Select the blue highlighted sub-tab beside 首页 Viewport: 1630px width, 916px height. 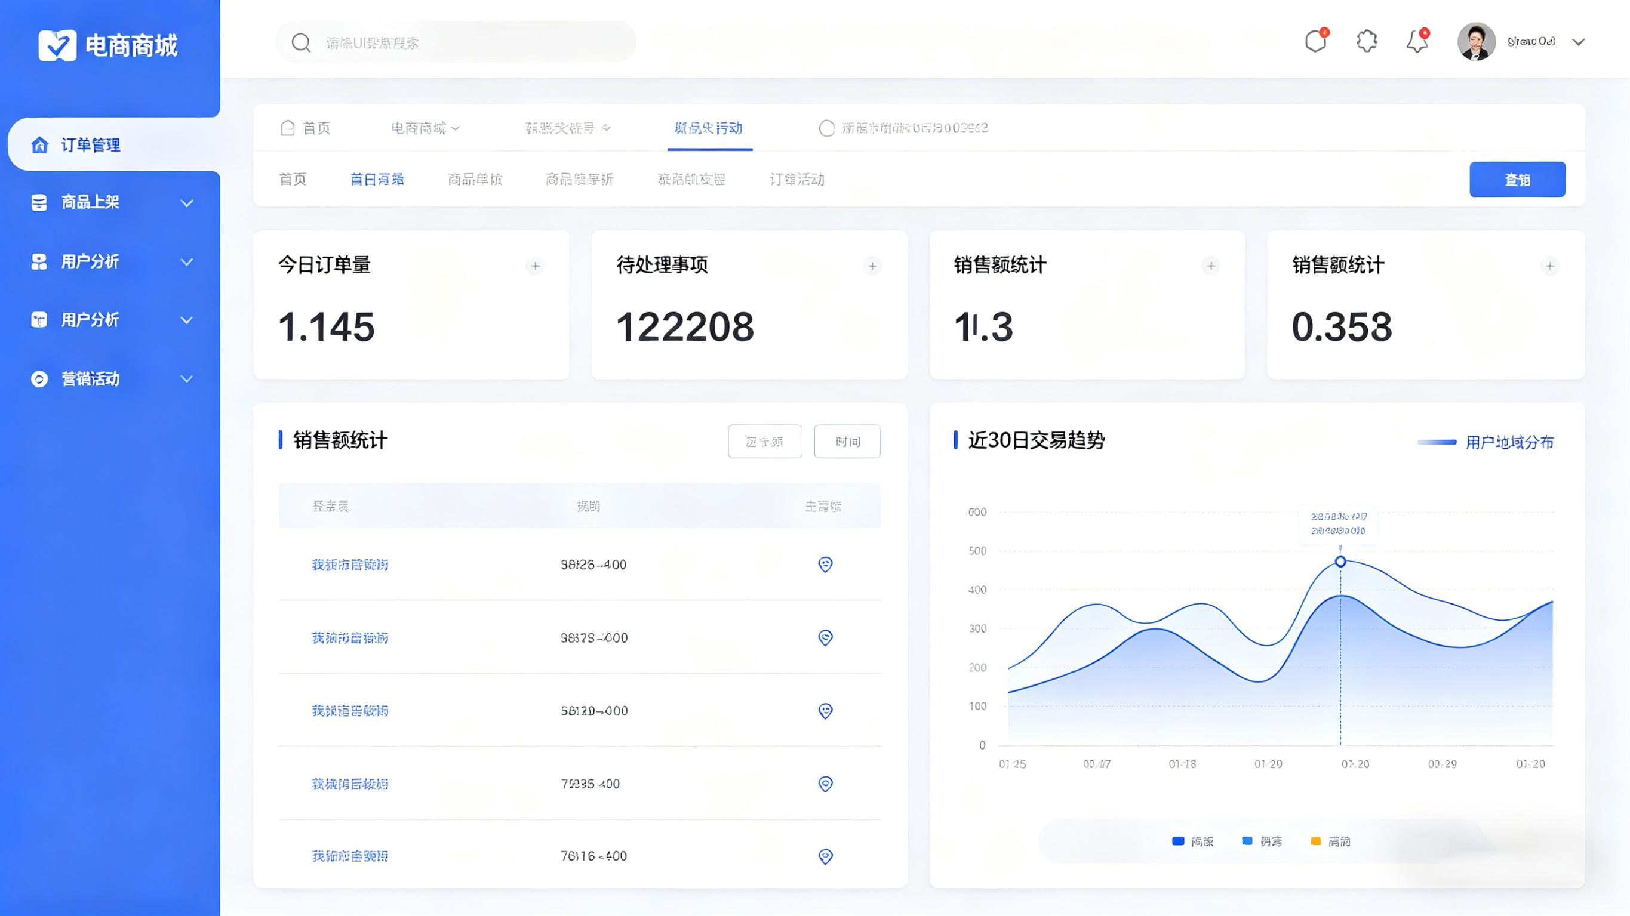377,180
